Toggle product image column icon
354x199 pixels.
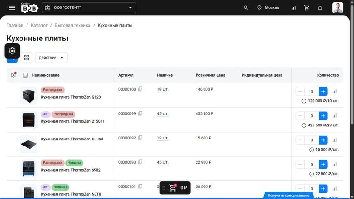tap(26, 75)
